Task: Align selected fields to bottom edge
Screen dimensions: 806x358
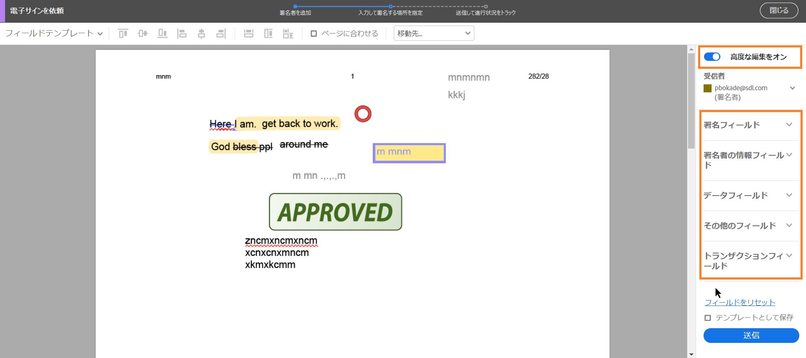Action: [162, 34]
